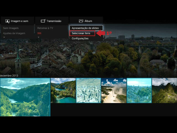Select Apresentação de slides
The image size is (177, 133).
click(x=85, y=28)
